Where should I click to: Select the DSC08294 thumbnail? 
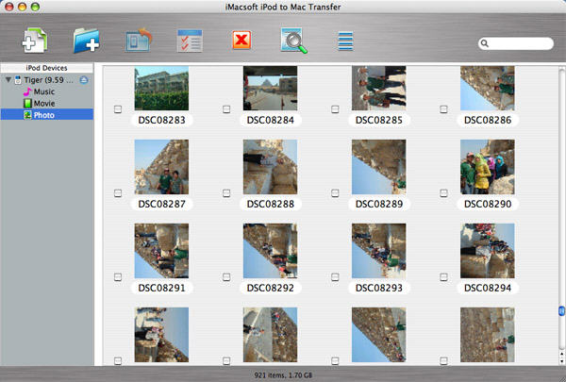click(488, 251)
